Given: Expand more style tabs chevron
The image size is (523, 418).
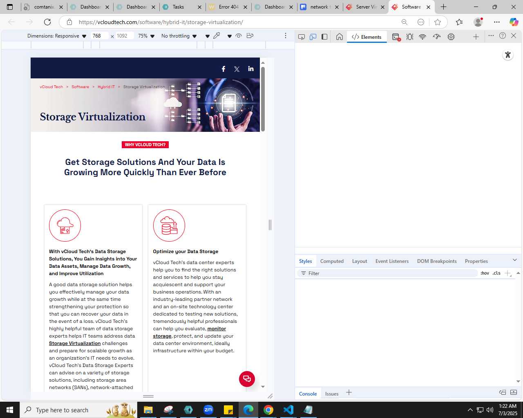Looking at the screenshot, I should pos(515,260).
